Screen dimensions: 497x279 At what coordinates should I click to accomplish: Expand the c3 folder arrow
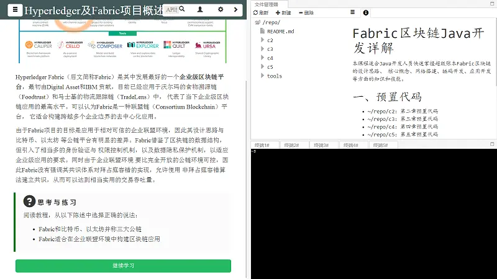click(x=262, y=49)
